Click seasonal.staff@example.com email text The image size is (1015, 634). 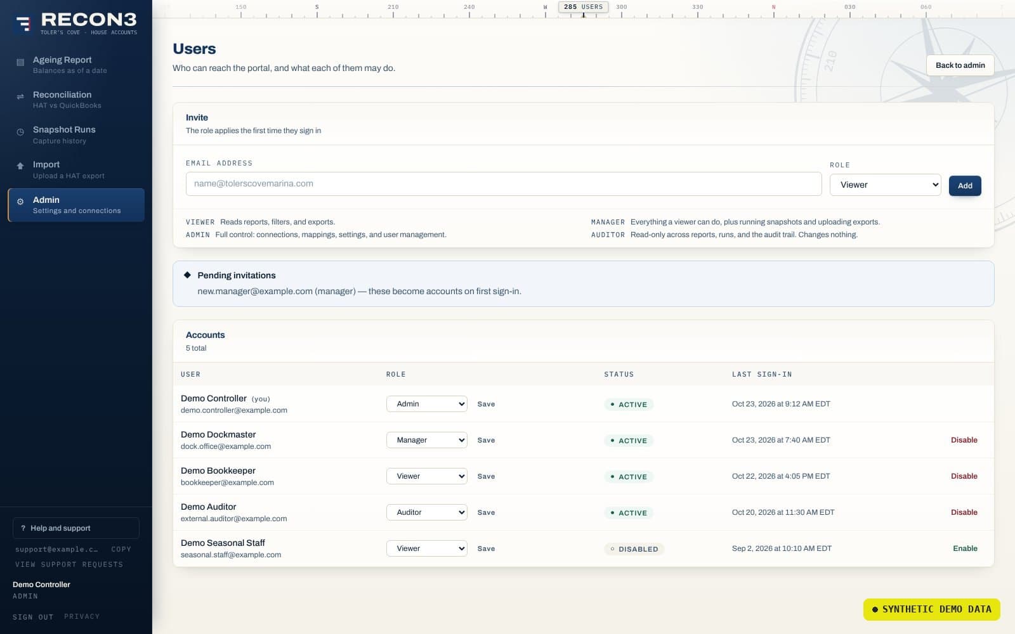(x=231, y=555)
